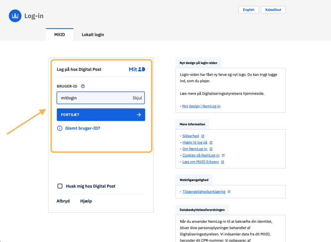
Task: Open the Nyt design i NemLog-in link
Action: click(x=201, y=106)
